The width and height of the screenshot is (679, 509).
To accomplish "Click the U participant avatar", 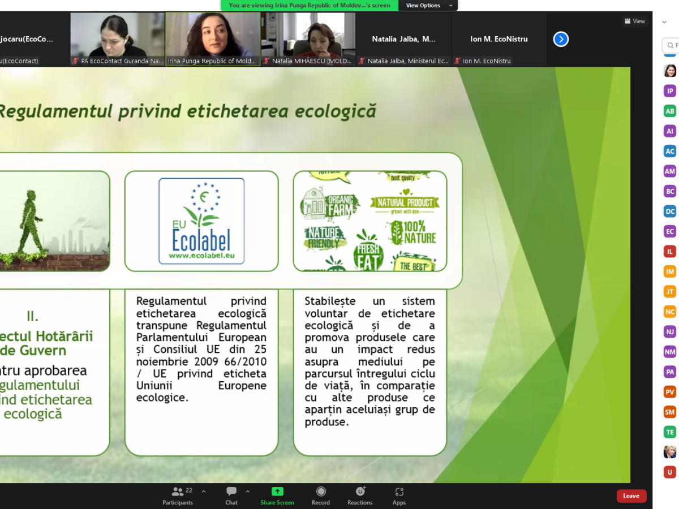I will tap(670, 472).
